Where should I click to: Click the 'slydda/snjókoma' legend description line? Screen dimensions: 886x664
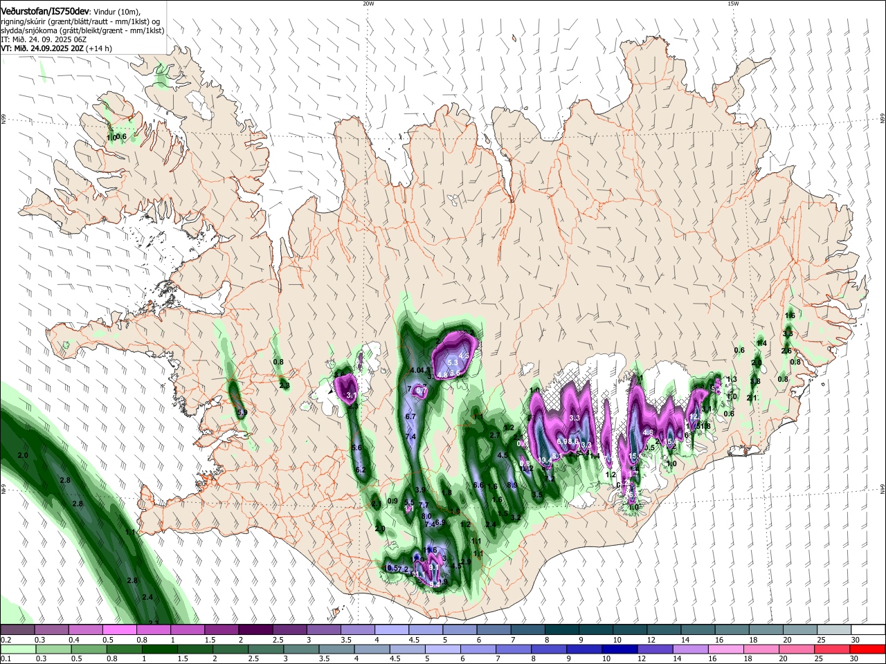click(82, 30)
